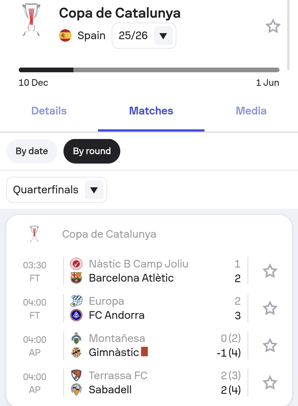Select the By date filter
Screen dimensions: 298x406
32,151
